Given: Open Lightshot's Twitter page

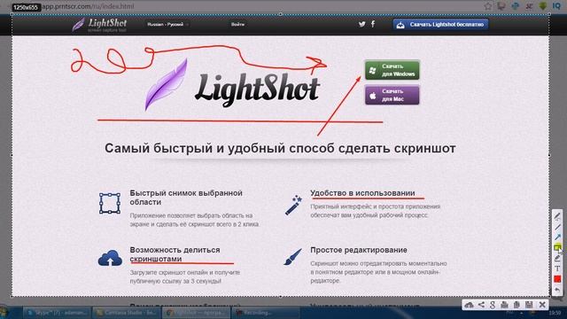Looking at the screenshot, I should pos(361,24).
